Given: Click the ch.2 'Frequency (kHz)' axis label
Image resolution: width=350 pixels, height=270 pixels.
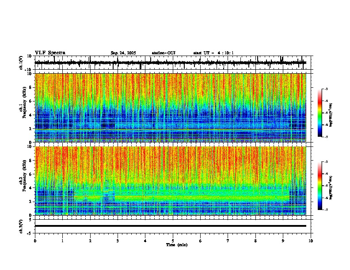Looking at the screenshot, I should pyautogui.click(x=25, y=176).
